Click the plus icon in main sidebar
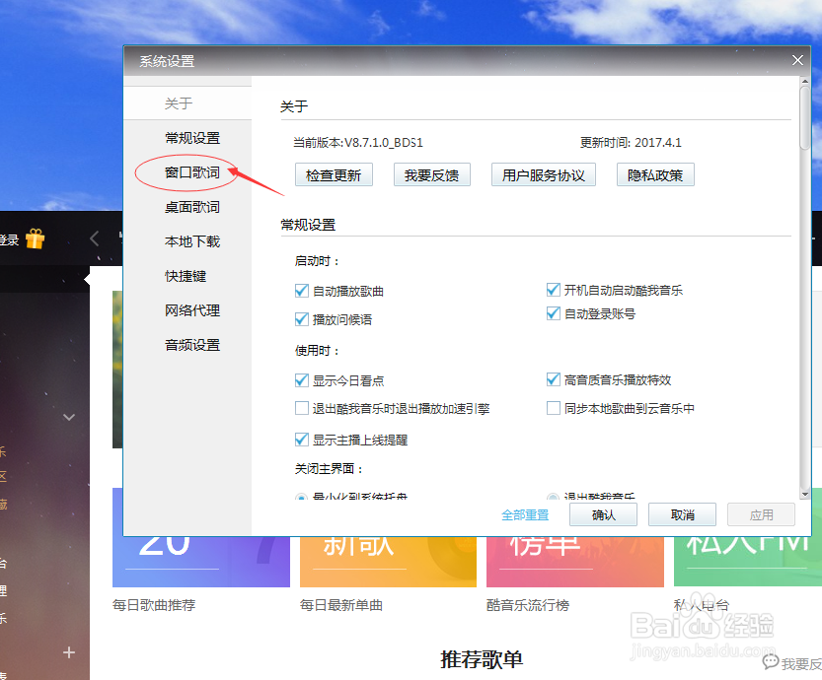The image size is (822, 680). tap(69, 652)
